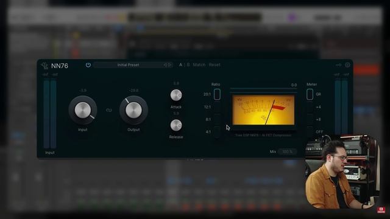Click the right output level meter
Image resolution: width=390 pixels, height=219 pixels.
pyautogui.click(x=341, y=107)
